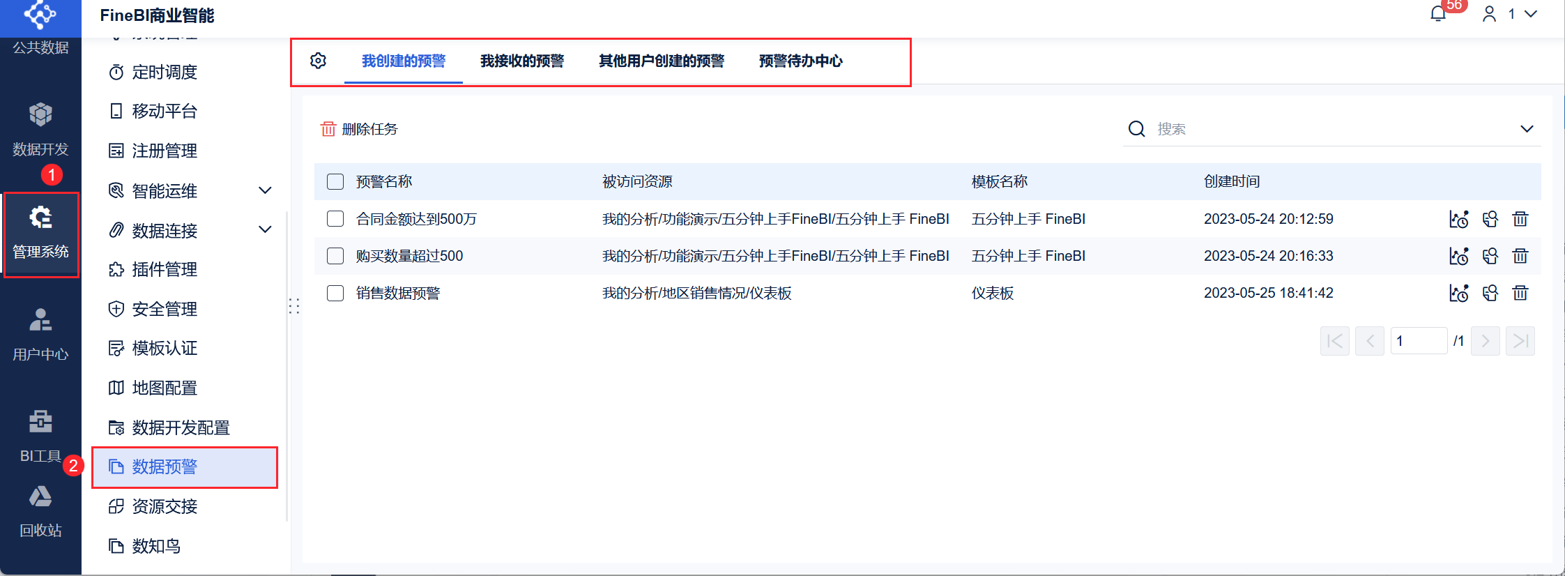Screen dimensions: 1565x576
Task: Open 用户中心 in the left navigation
Action: [x=40, y=335]
